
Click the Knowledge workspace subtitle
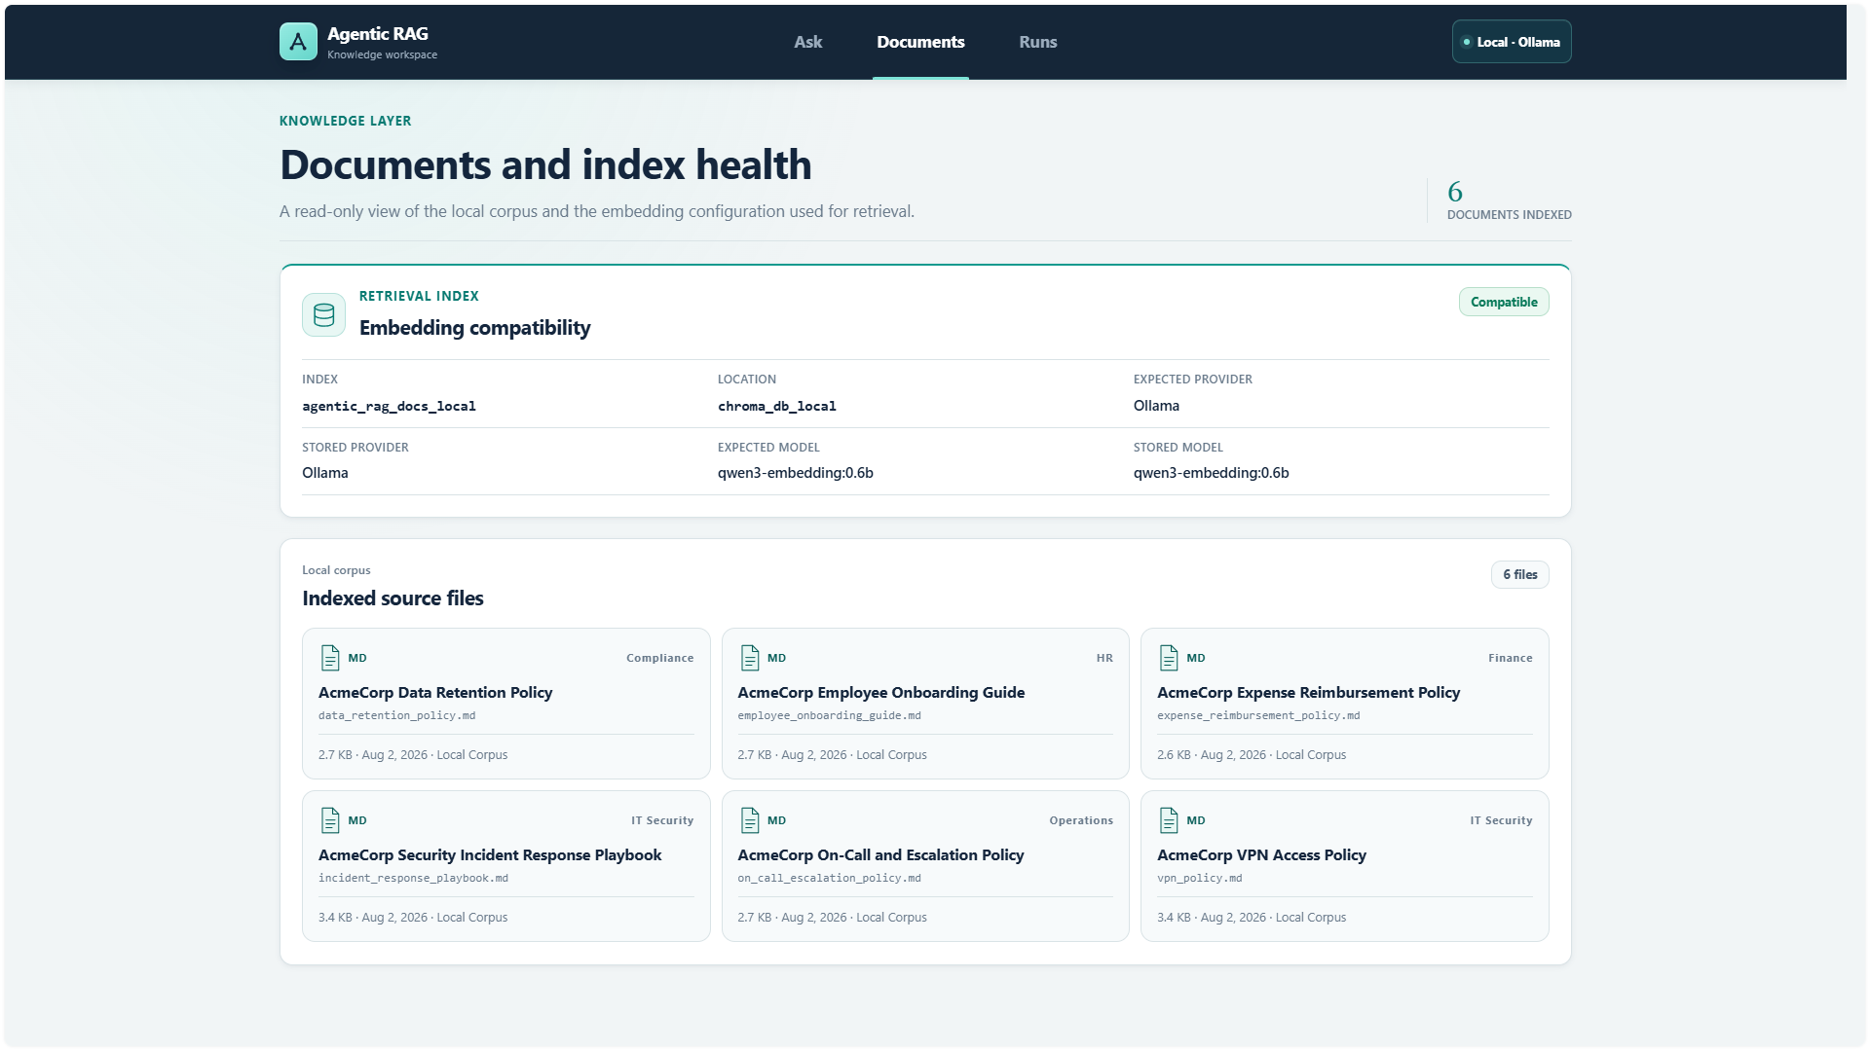[x=382, y=54]
